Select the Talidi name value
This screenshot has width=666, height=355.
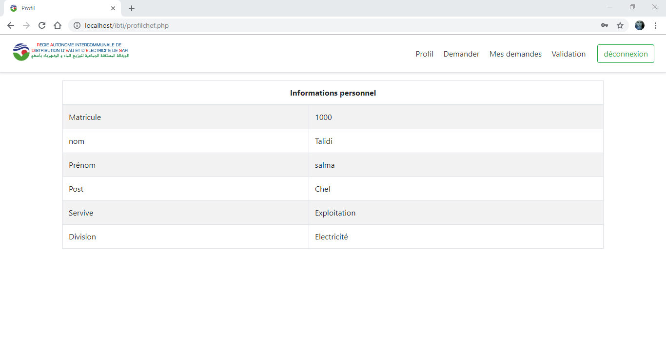pos(324,141)
